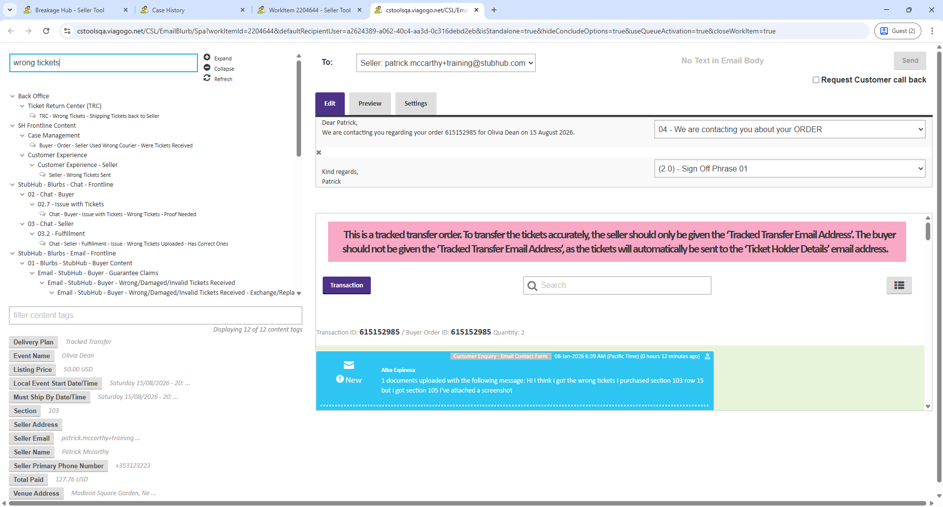Click the Expand plus icon

(207, 57)
